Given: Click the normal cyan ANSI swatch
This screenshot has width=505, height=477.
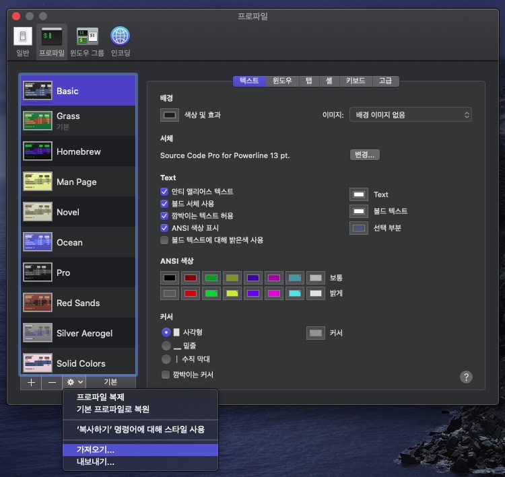Looking at the screenshot, I should [x=295, y=278].
